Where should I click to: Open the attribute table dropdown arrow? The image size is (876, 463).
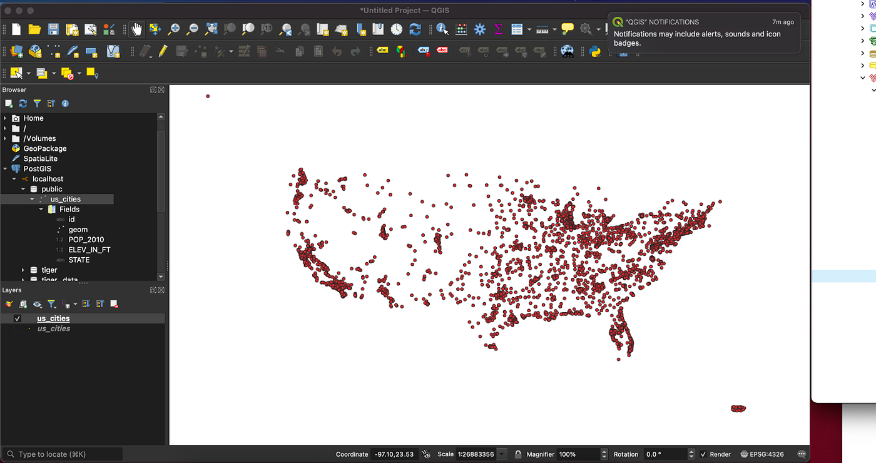529,29
